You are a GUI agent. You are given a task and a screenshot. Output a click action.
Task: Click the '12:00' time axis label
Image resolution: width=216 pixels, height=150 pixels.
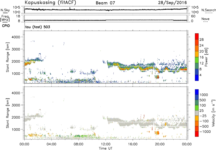106,144
